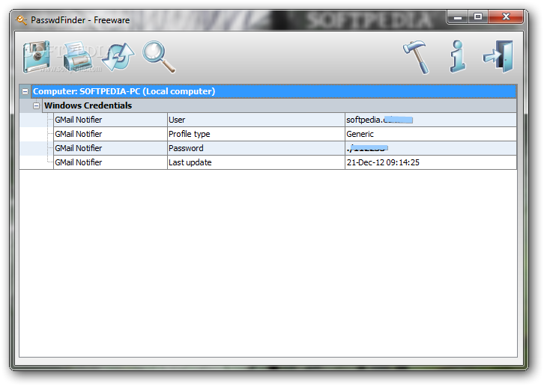Image resolution: width=544 pixels, height=386 pixels.
Task: Click the Profile type cell
Action: tap(256, 134)
